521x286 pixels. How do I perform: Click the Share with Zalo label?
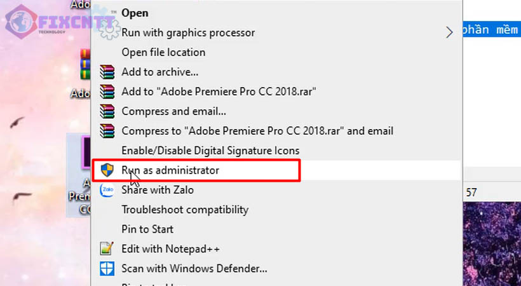pos(158,190)
